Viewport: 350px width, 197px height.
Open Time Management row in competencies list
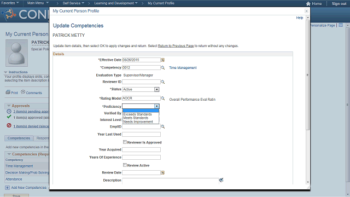tap(19, 166)
